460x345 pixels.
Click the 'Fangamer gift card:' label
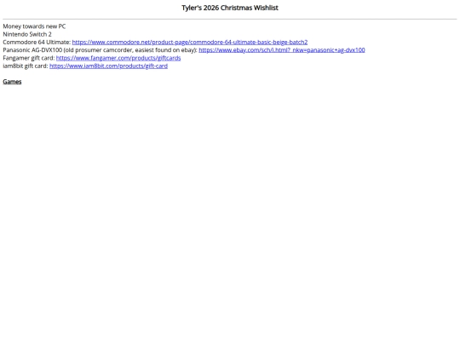[29, 58]
